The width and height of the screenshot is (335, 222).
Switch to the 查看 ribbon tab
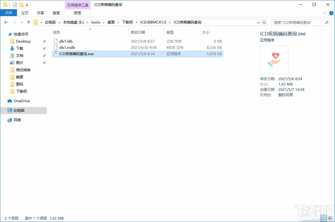point(56,13)
